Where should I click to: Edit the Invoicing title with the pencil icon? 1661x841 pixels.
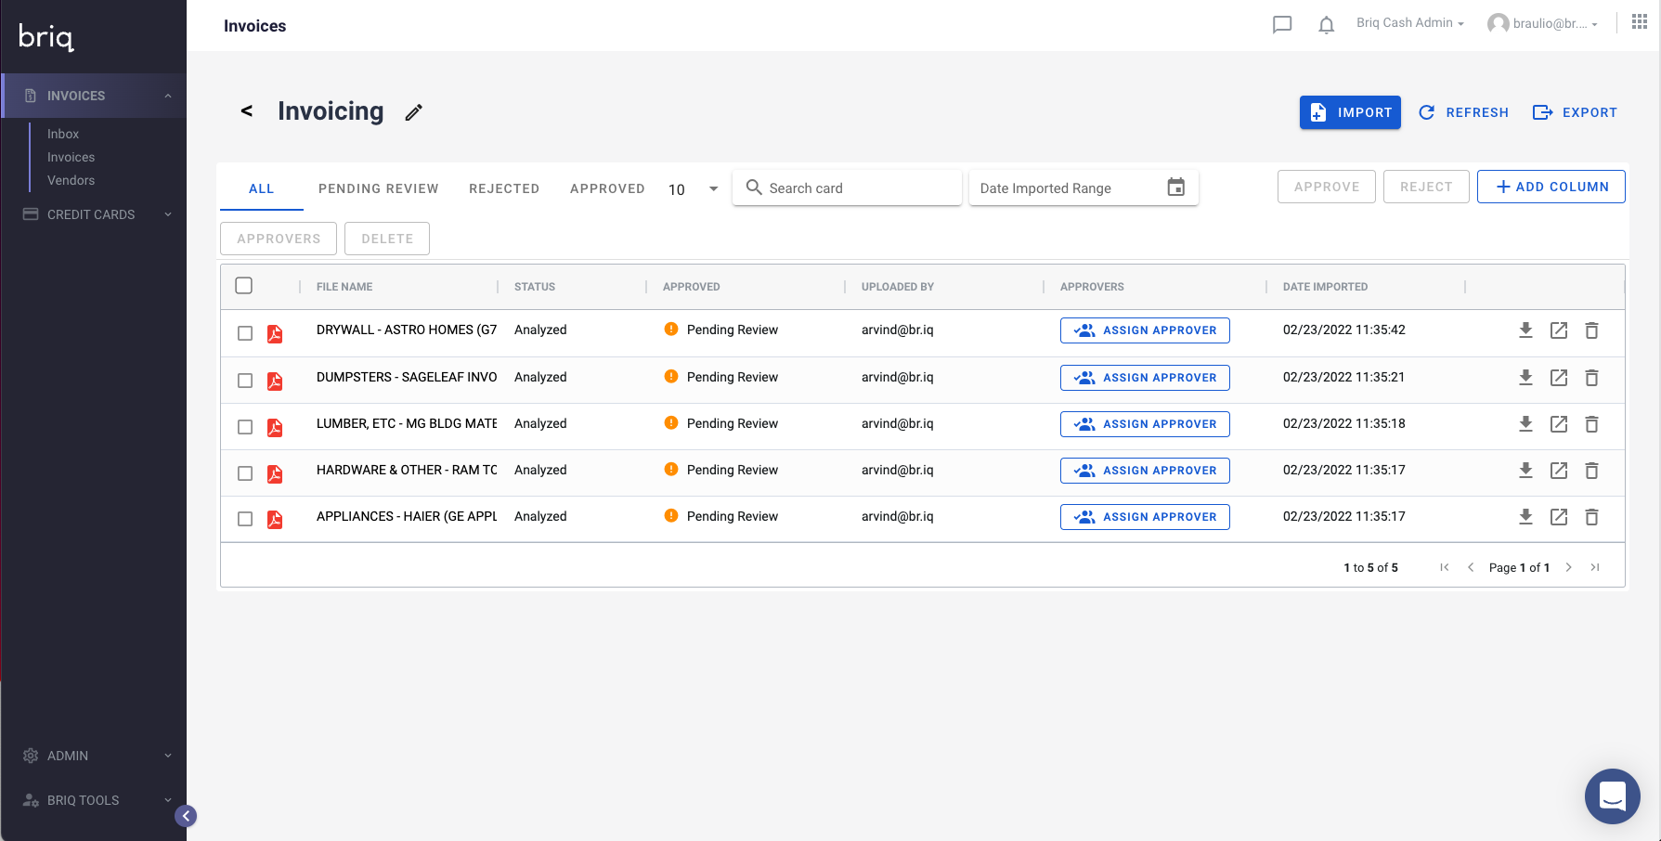click(413, 111)
